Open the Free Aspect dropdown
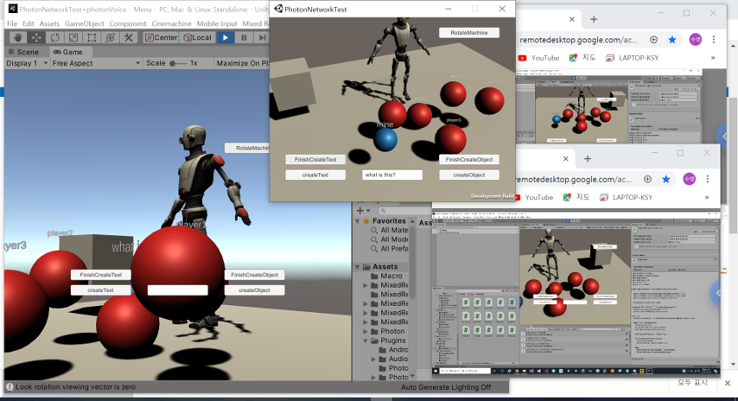The image size is (738, 401). tap(96, 63)
